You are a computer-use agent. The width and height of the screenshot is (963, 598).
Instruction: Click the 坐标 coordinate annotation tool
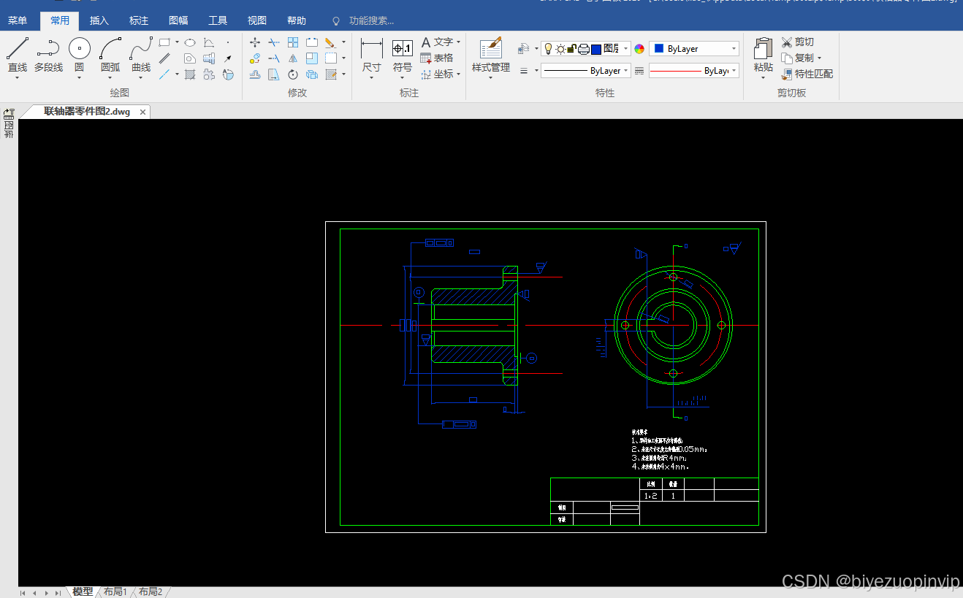pos(437,74)
